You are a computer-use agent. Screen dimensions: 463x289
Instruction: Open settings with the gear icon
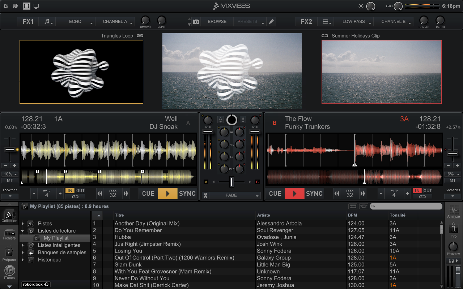click(x=6, y=6)
